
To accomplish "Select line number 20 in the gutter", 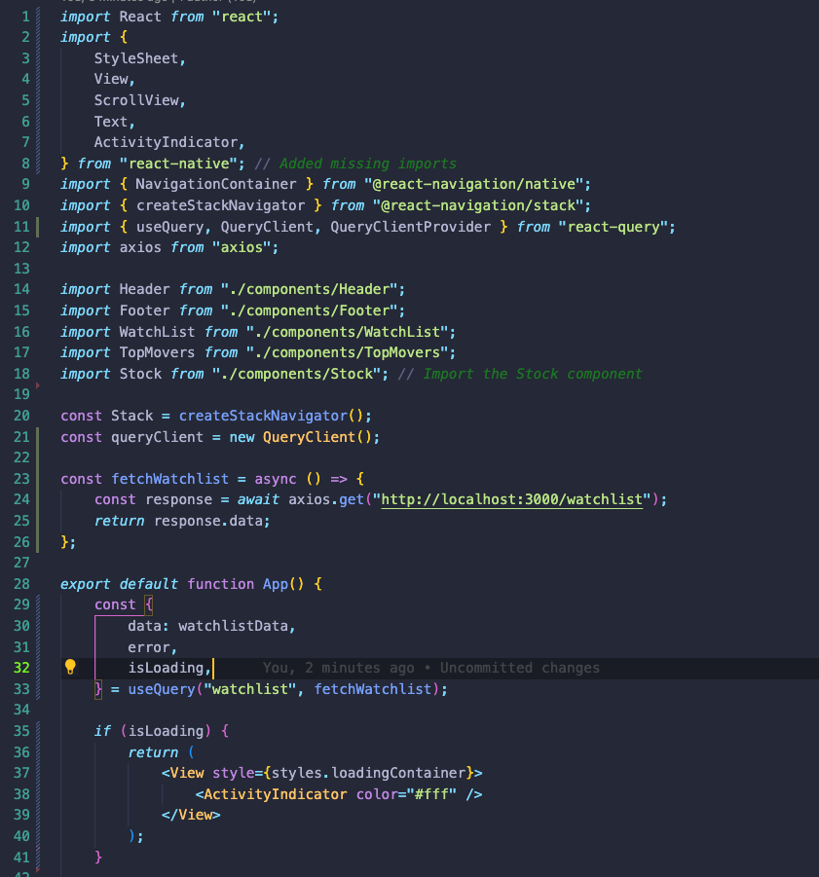I will pos(21,416).
